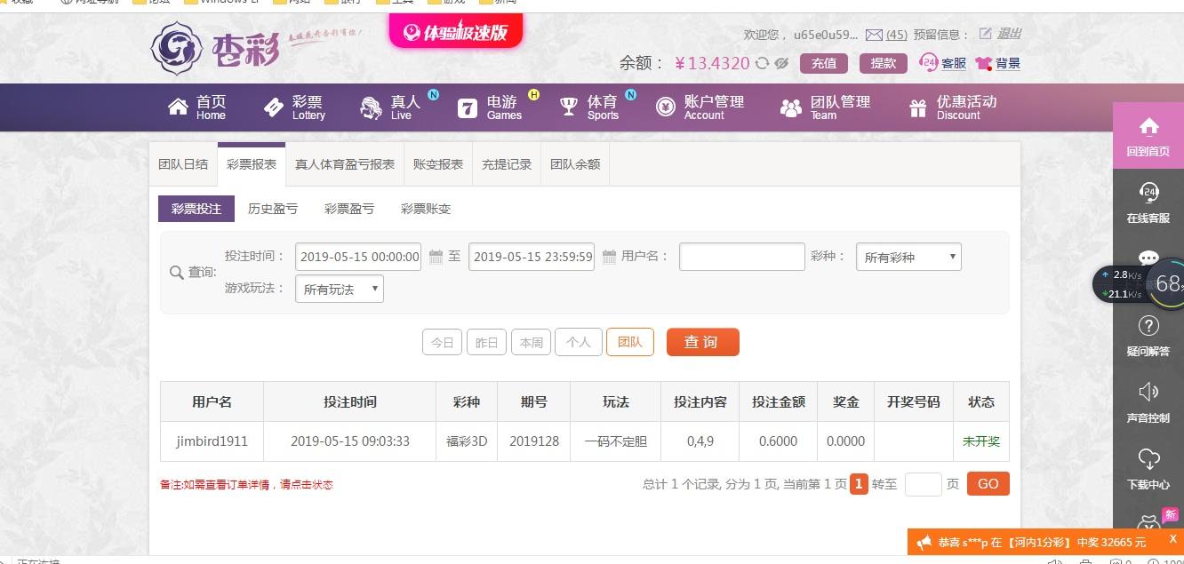
Task: Click the 提款 withdraw button
Action: [884, 63]
